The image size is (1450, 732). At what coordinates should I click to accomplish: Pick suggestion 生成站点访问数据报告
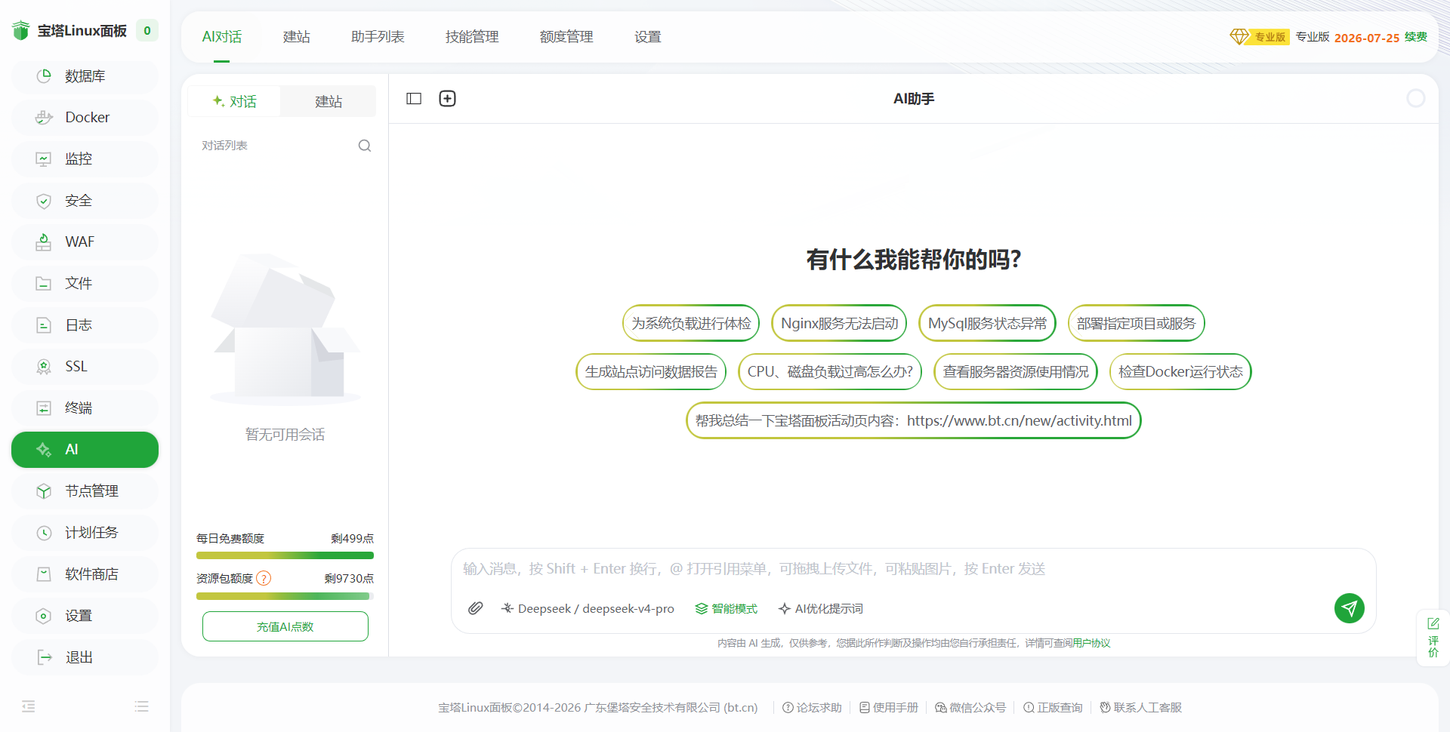651,372
